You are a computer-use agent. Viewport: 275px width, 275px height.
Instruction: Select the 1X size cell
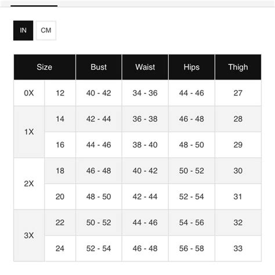pyautogui.click(x=29, y=132)
